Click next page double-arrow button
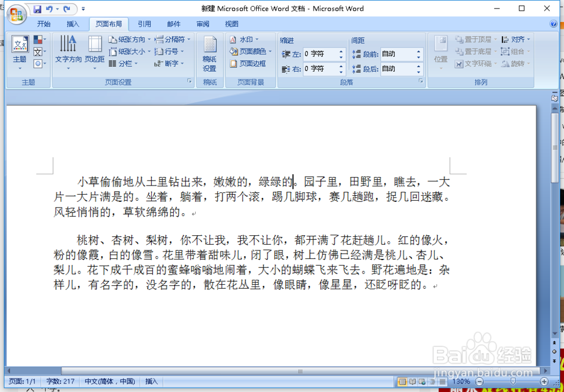The width and height of the screenshot is (564, 392). [554, 360]
